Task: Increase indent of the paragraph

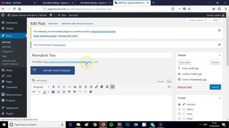Action: (x=75, y=92)
